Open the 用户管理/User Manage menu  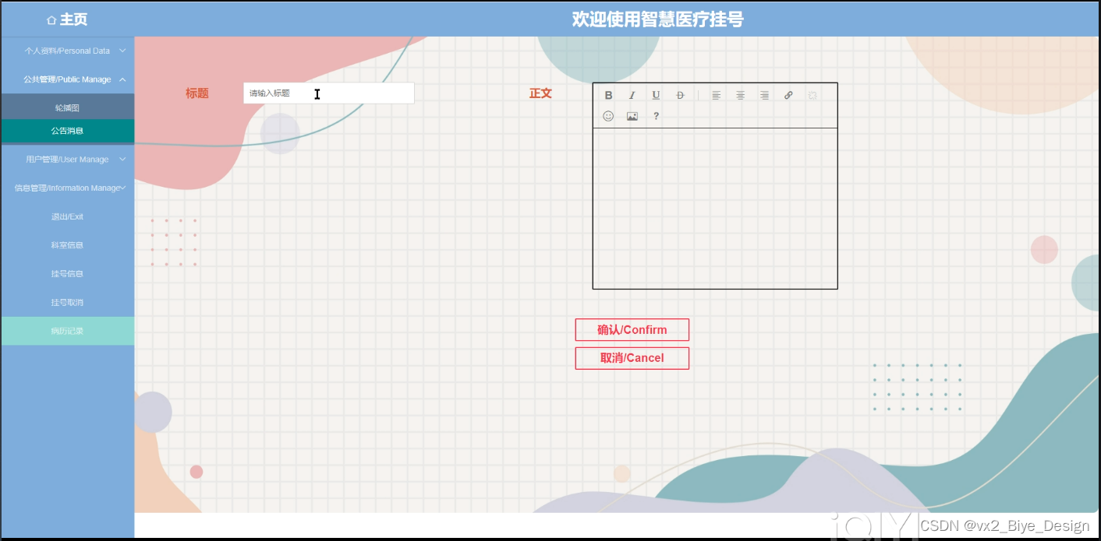[x=67, y=160]
